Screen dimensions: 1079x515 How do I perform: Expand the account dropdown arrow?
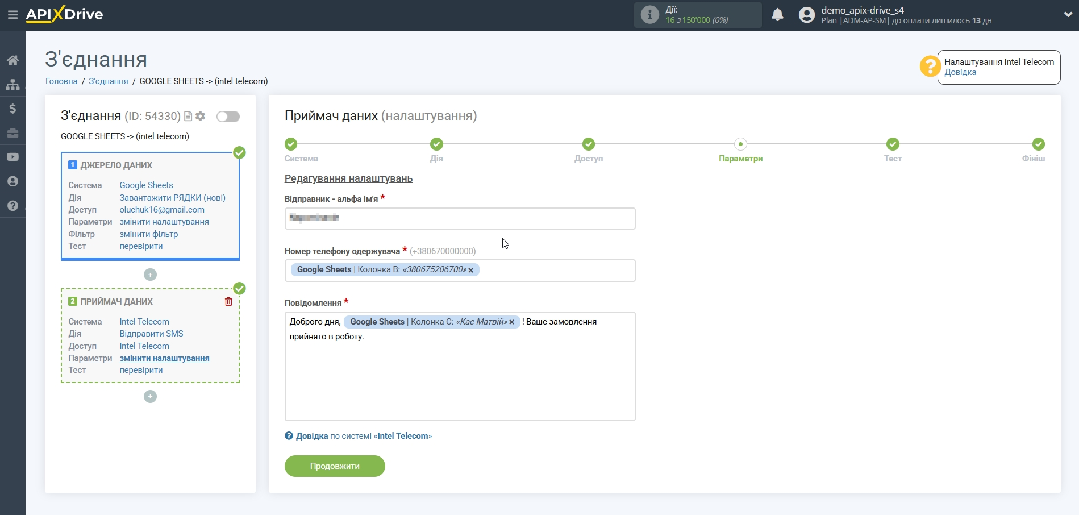tap(1068, 15)
